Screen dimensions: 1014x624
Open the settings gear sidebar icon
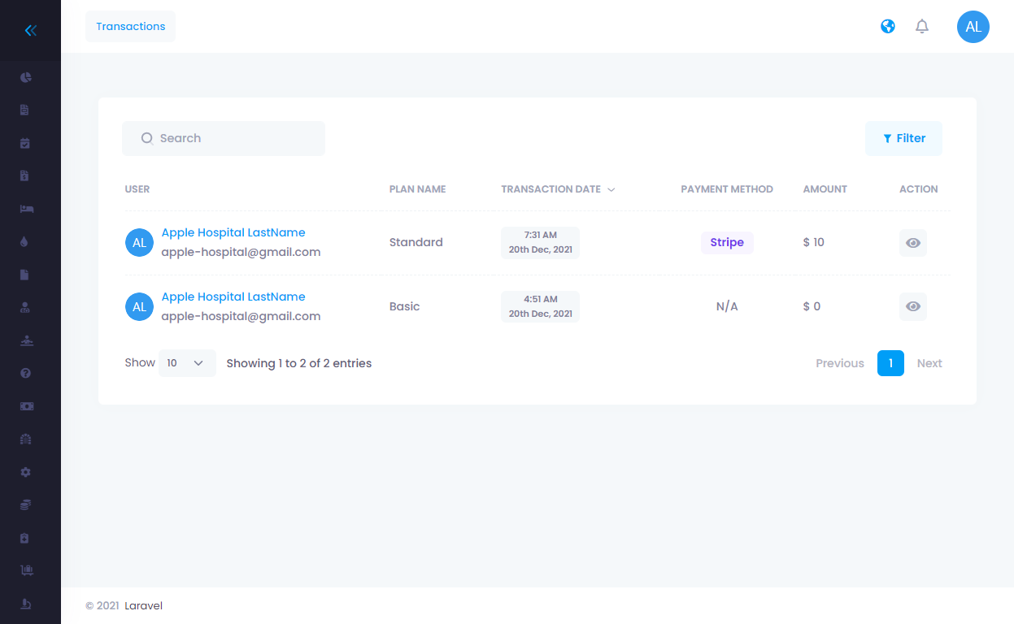pos(26,472)
